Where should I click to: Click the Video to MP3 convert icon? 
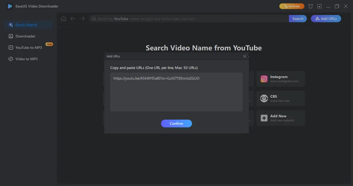point(10,59)
